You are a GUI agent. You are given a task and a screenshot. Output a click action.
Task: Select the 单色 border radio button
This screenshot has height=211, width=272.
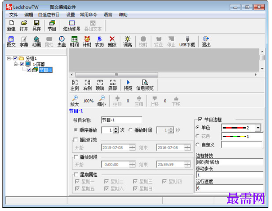(x=197, y=127)
